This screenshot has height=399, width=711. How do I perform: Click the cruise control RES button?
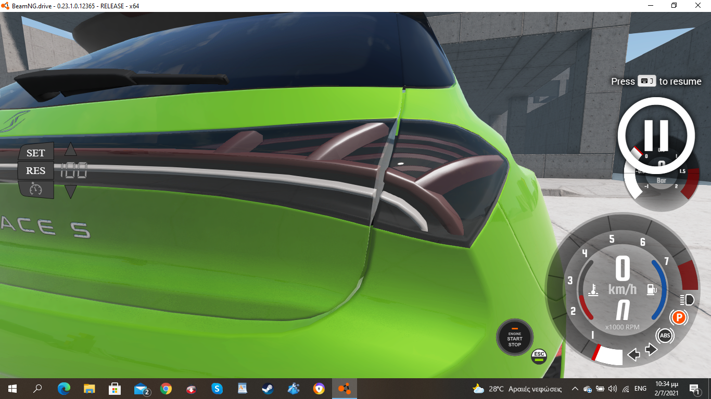[x=36, y=170]
